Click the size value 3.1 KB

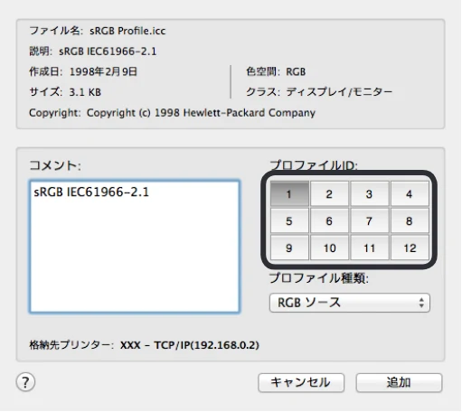(85, 92)
